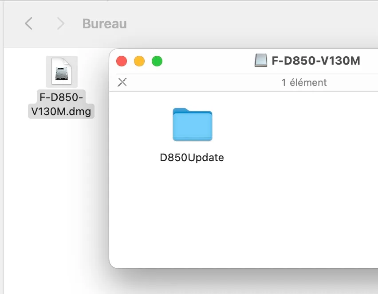The width and height of the screenshot is (378, 294).
Task: Click the "1 élément" status bar text
Action: [304, 82]
